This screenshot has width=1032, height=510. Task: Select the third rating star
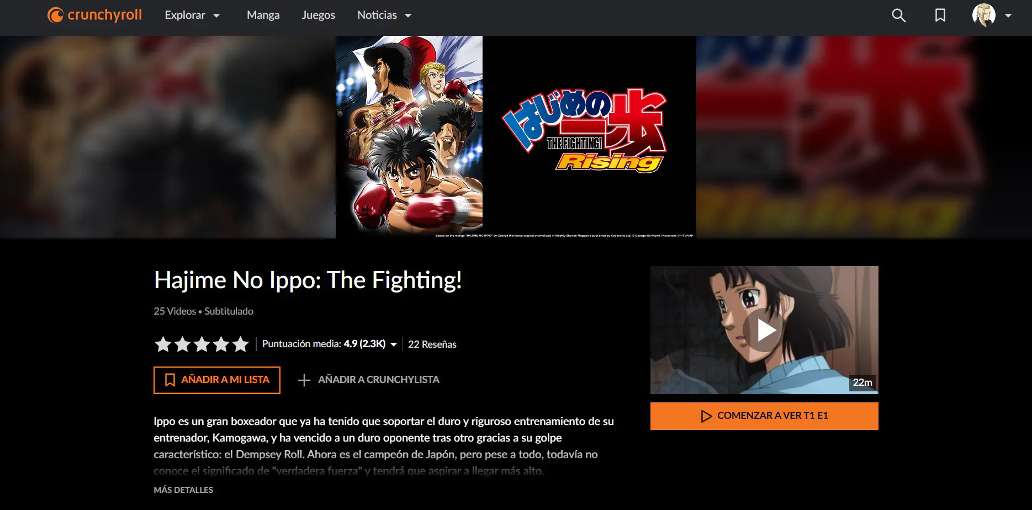click(202, 344)
